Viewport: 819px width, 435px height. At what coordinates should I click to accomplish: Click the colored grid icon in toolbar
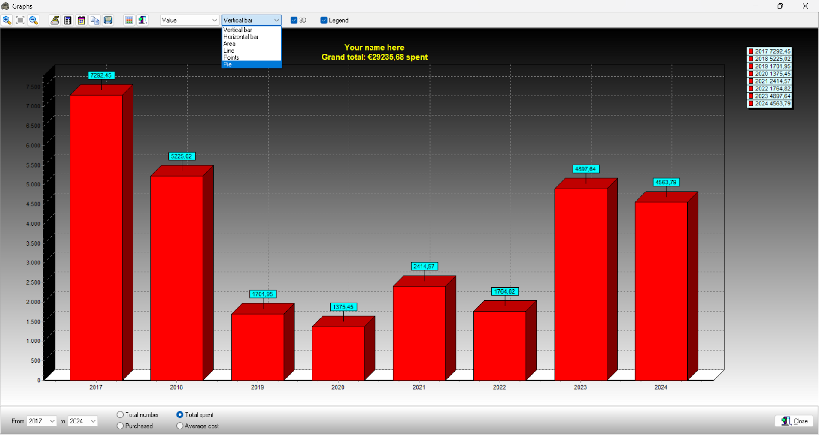click(129, 20)
